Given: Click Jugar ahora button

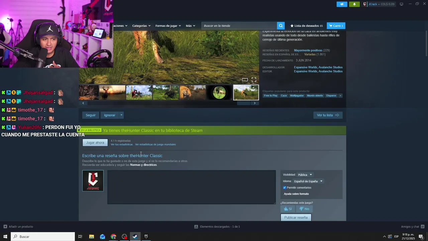Looking at the screenshot, I should [x=95, y=143].
